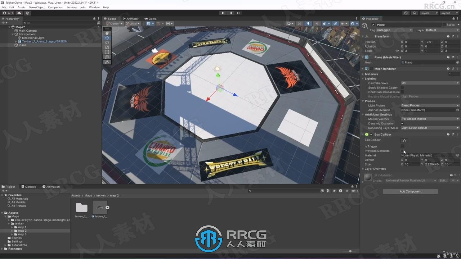The height and width of the screenshot is (259, 461).
Task: Open the cloud services icon
Action: point(19,13)
